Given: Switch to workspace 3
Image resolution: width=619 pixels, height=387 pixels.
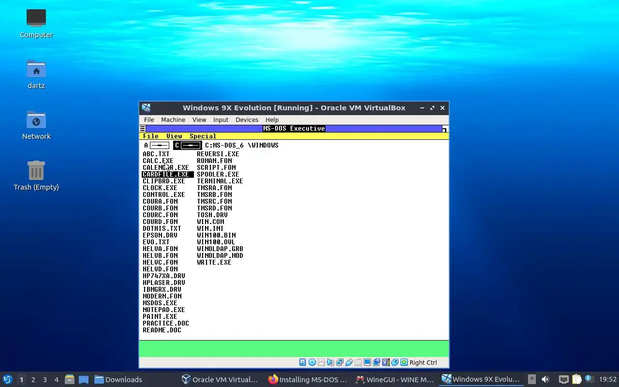Looking at the screenshot, I should (x=44, y=380).
